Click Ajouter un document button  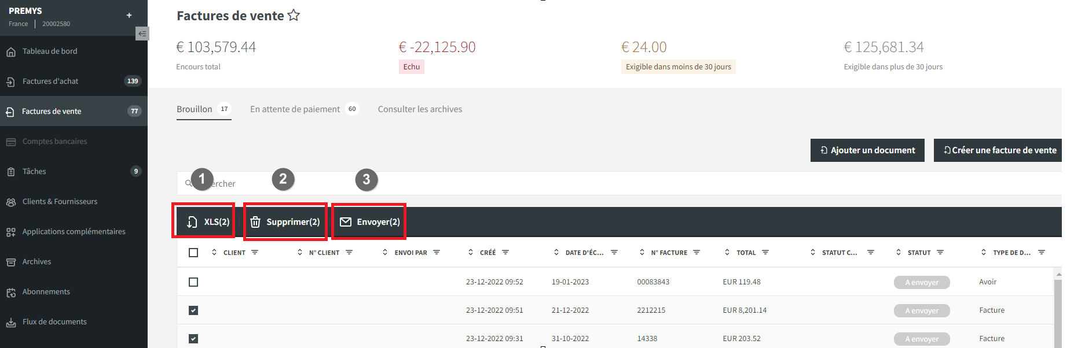tap(867, 150)
